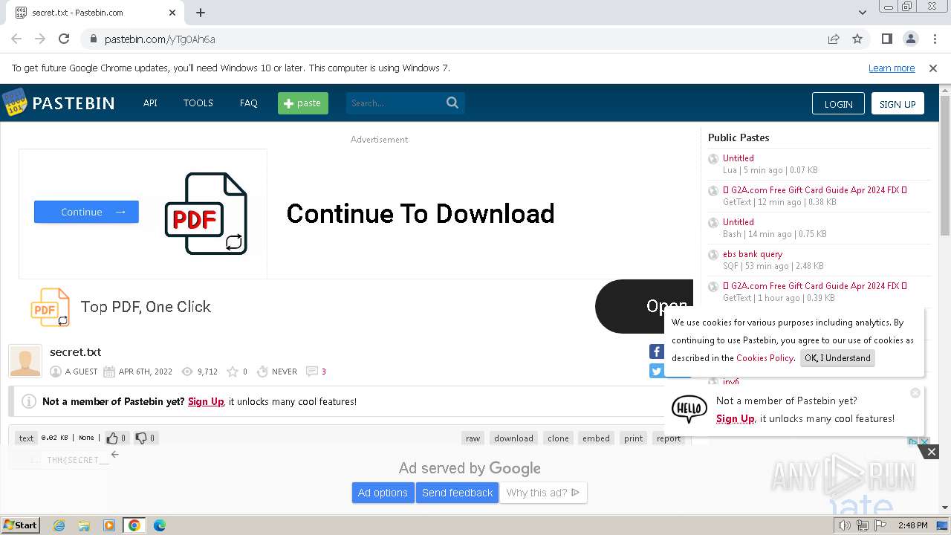This screenshot has height=535, width=951.
Task: Click Sign Up link in the member banner
Action: tap(206, 401)
